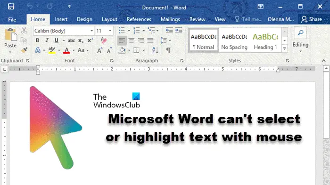
Task: Apply the No Spacing style
Action: pyautogui.click(x=234, y=40)
